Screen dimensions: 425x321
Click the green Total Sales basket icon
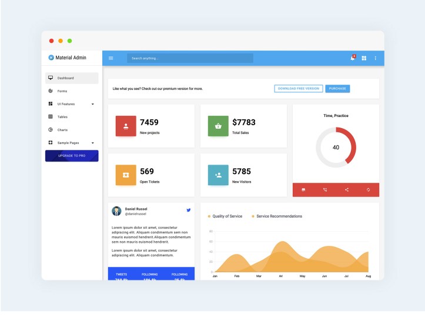(x=218, y=126)
